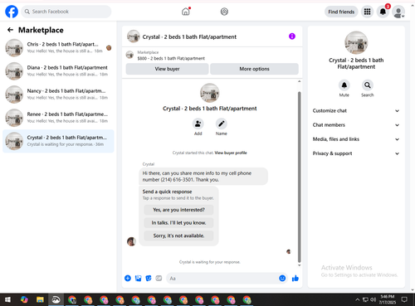
Task: Go back using the Marketplace arrow
Action: pos(10,30)
